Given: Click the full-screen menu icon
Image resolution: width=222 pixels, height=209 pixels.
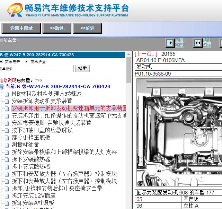Looking at the screenshot, I should [x=170, y=43].
